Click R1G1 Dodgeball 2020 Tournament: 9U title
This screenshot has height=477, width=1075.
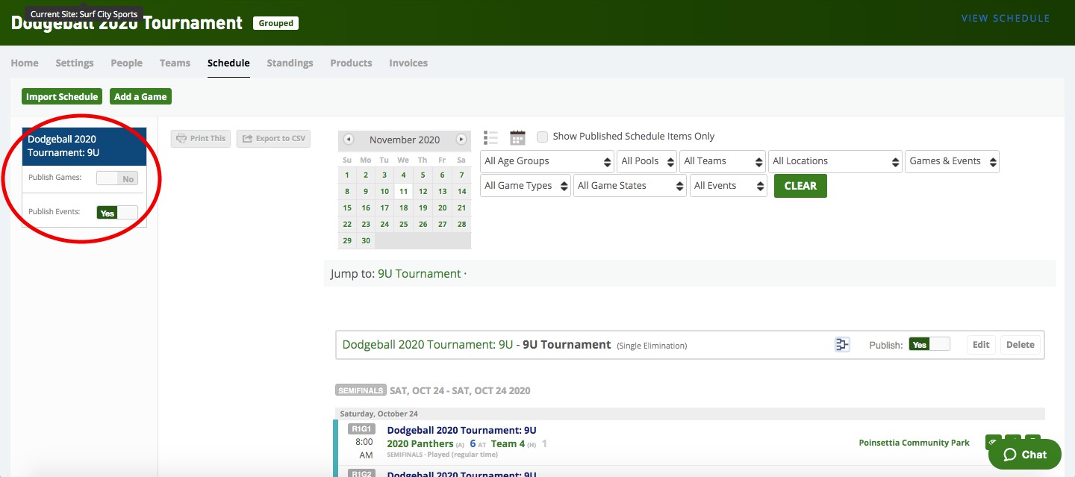pos(461,430)
